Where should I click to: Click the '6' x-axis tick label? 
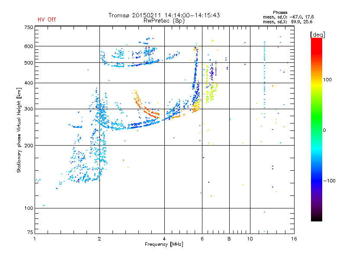[202, 239]
